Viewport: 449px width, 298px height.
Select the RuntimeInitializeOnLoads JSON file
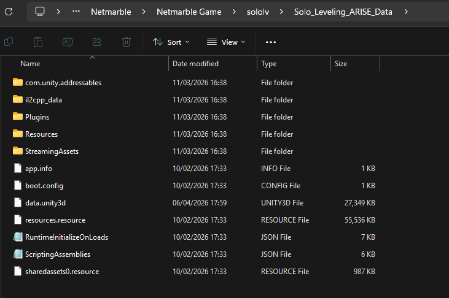66,237
